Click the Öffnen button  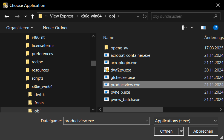click(x=166, y=131)
